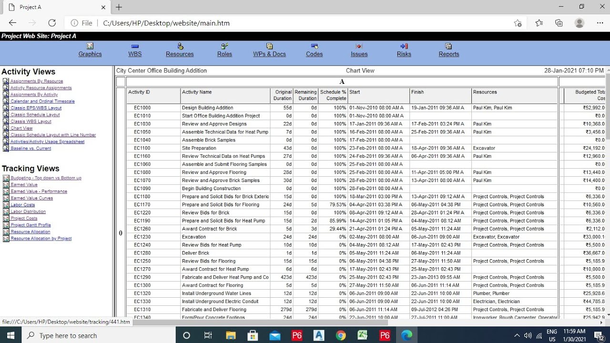Open Resources link
Image resolution: width=610 pixels, height=343 pixels.
click(x=180, y=54)
